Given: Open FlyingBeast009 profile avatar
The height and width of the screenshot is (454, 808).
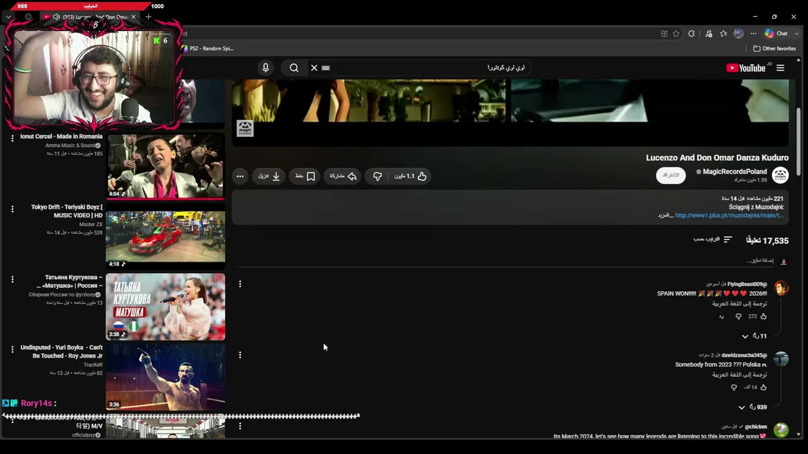Looking at the screenshot, I should 781,288.
